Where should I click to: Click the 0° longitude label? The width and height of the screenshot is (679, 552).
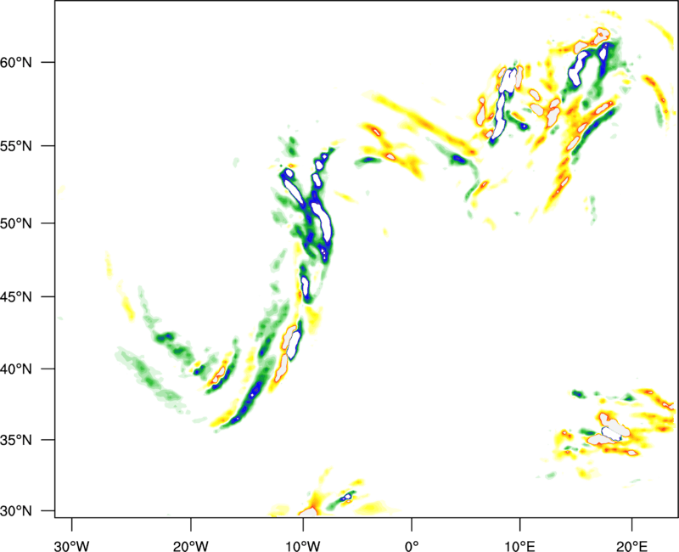412,546
